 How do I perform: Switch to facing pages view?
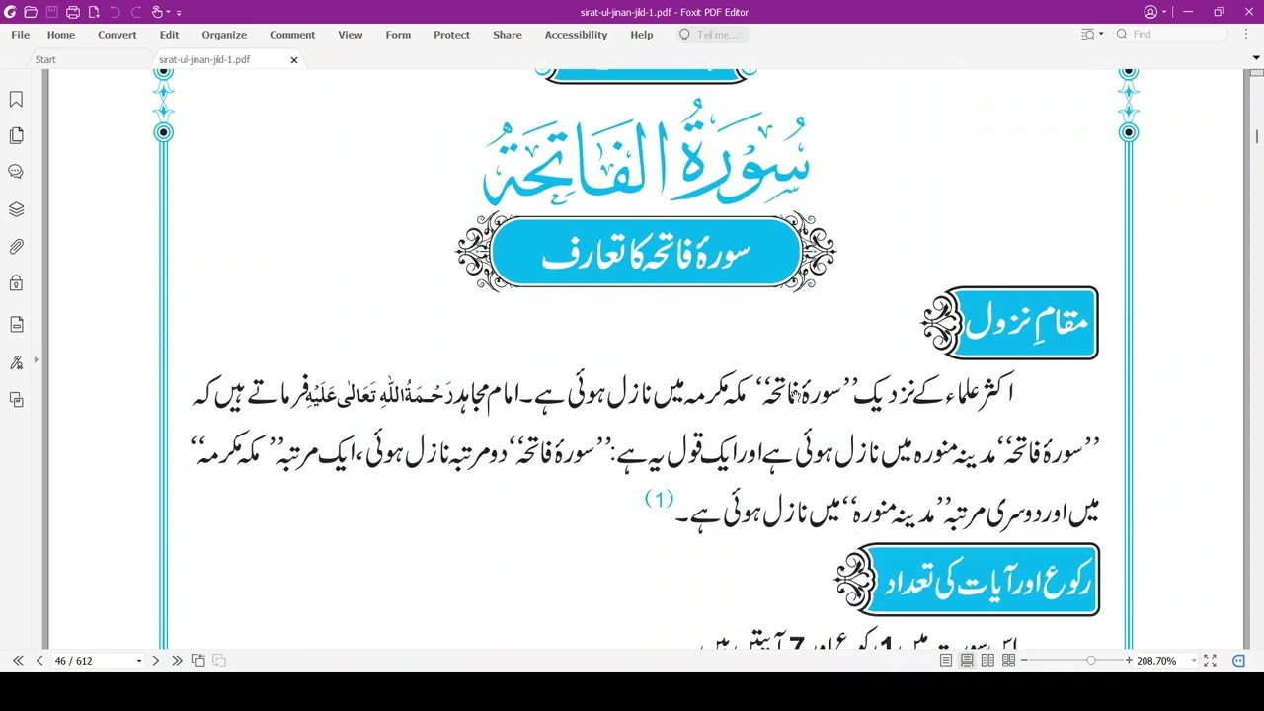[x=987, y=660]
